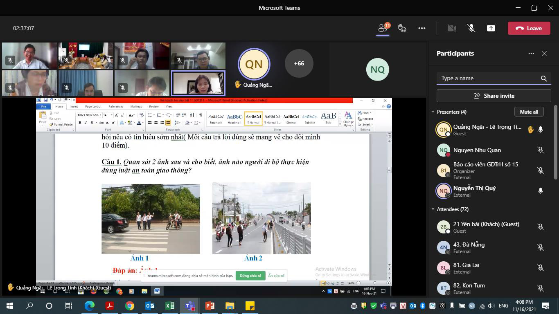559x314 pixels.
Task: Open More actions ellipsis in meeting toolbar
Action: point(422,28)
